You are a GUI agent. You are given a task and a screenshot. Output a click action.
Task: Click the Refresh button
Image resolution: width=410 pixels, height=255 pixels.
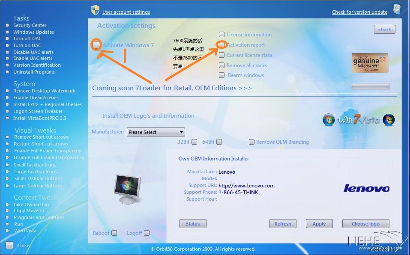283,224
